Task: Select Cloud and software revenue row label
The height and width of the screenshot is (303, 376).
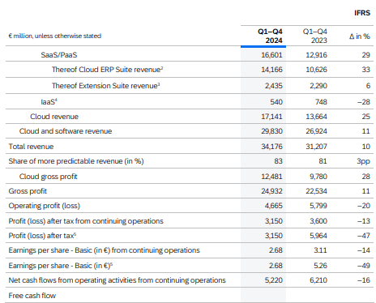Action: click(66, 131)
